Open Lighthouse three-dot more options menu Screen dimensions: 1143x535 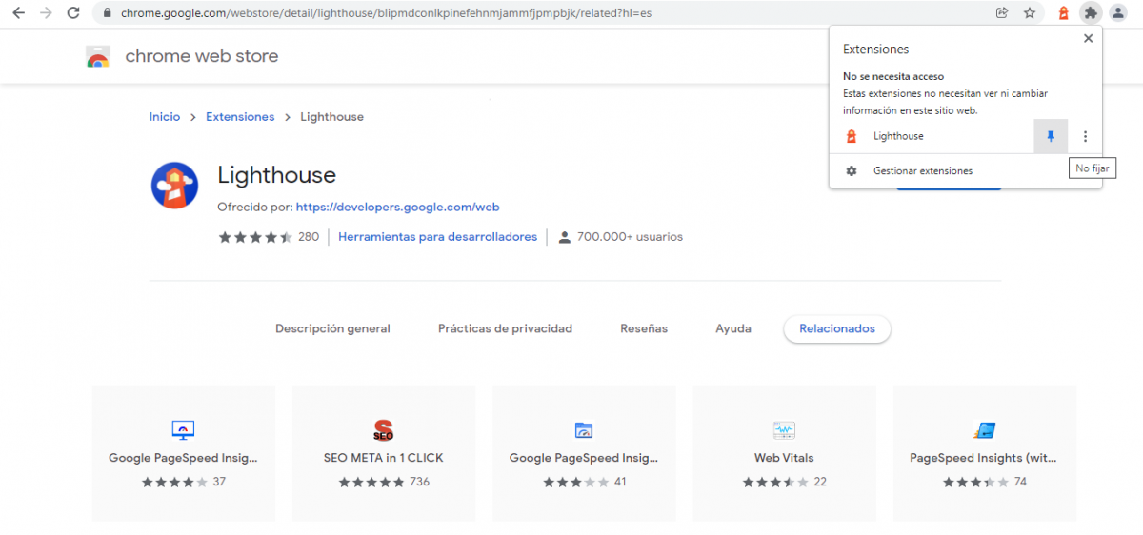click(1085, 136)
